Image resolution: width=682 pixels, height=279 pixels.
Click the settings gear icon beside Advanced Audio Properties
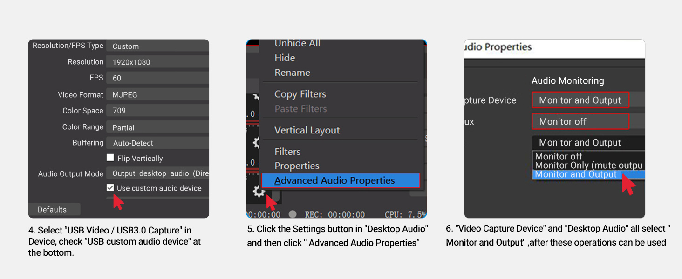(259, 191)
